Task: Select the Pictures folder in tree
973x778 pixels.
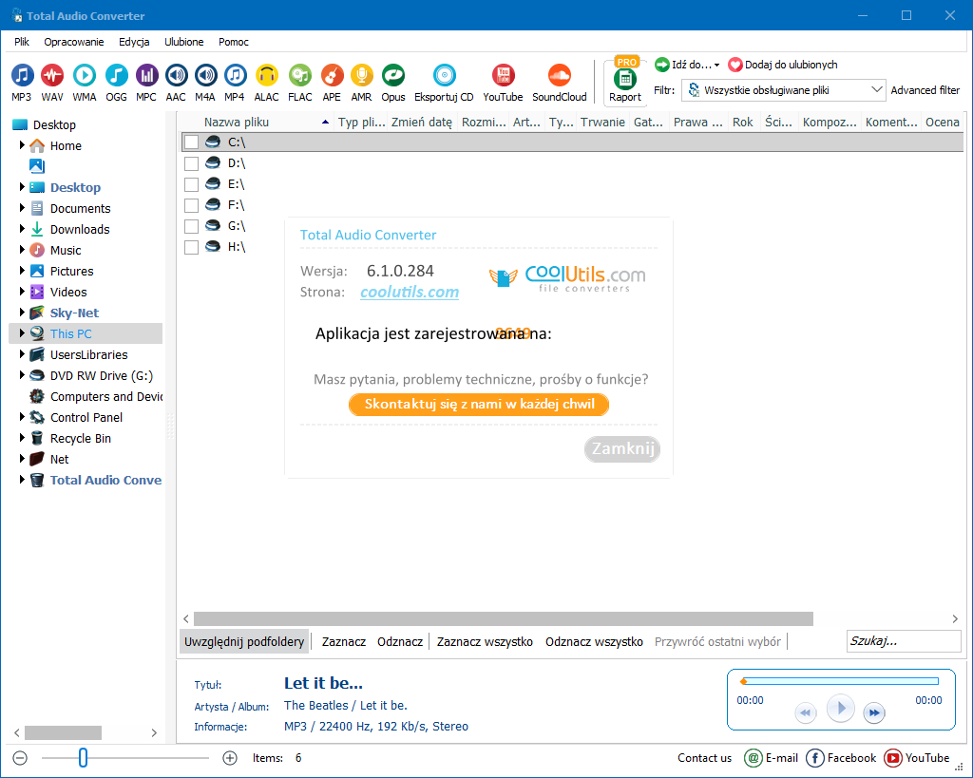Action: click(x=72, y=271)
